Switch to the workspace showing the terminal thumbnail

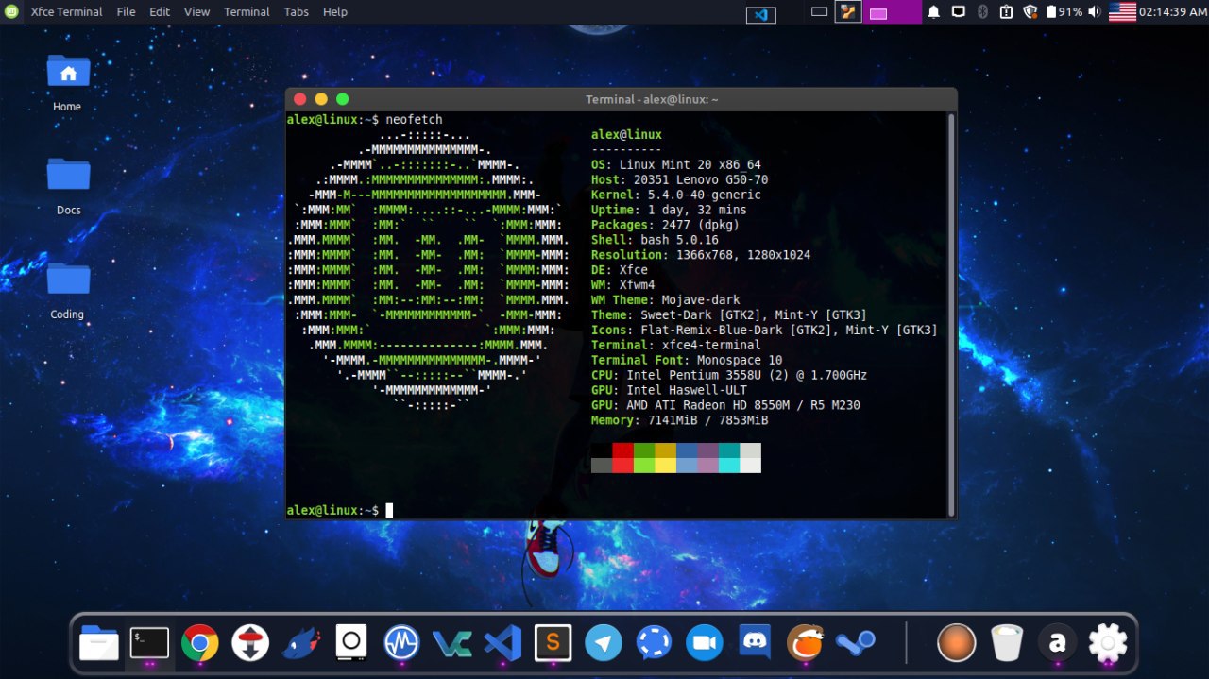[x=848, y=12]
